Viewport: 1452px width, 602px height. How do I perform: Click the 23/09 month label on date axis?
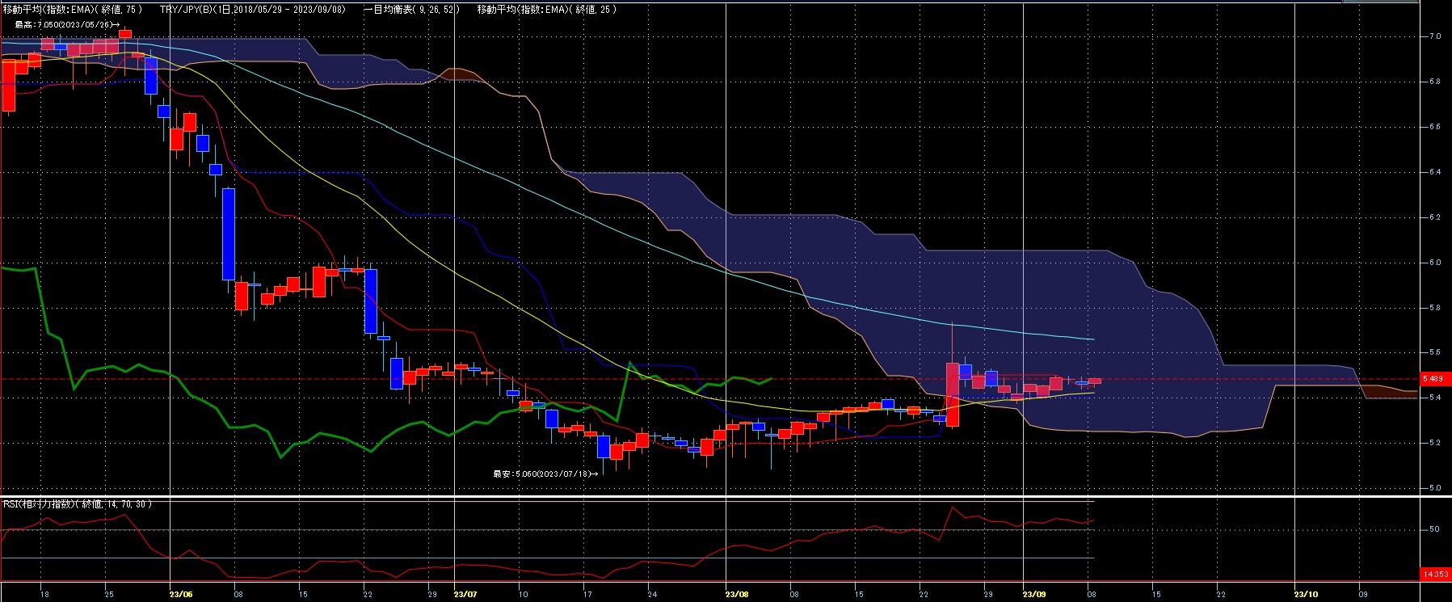pos(1033,594)
